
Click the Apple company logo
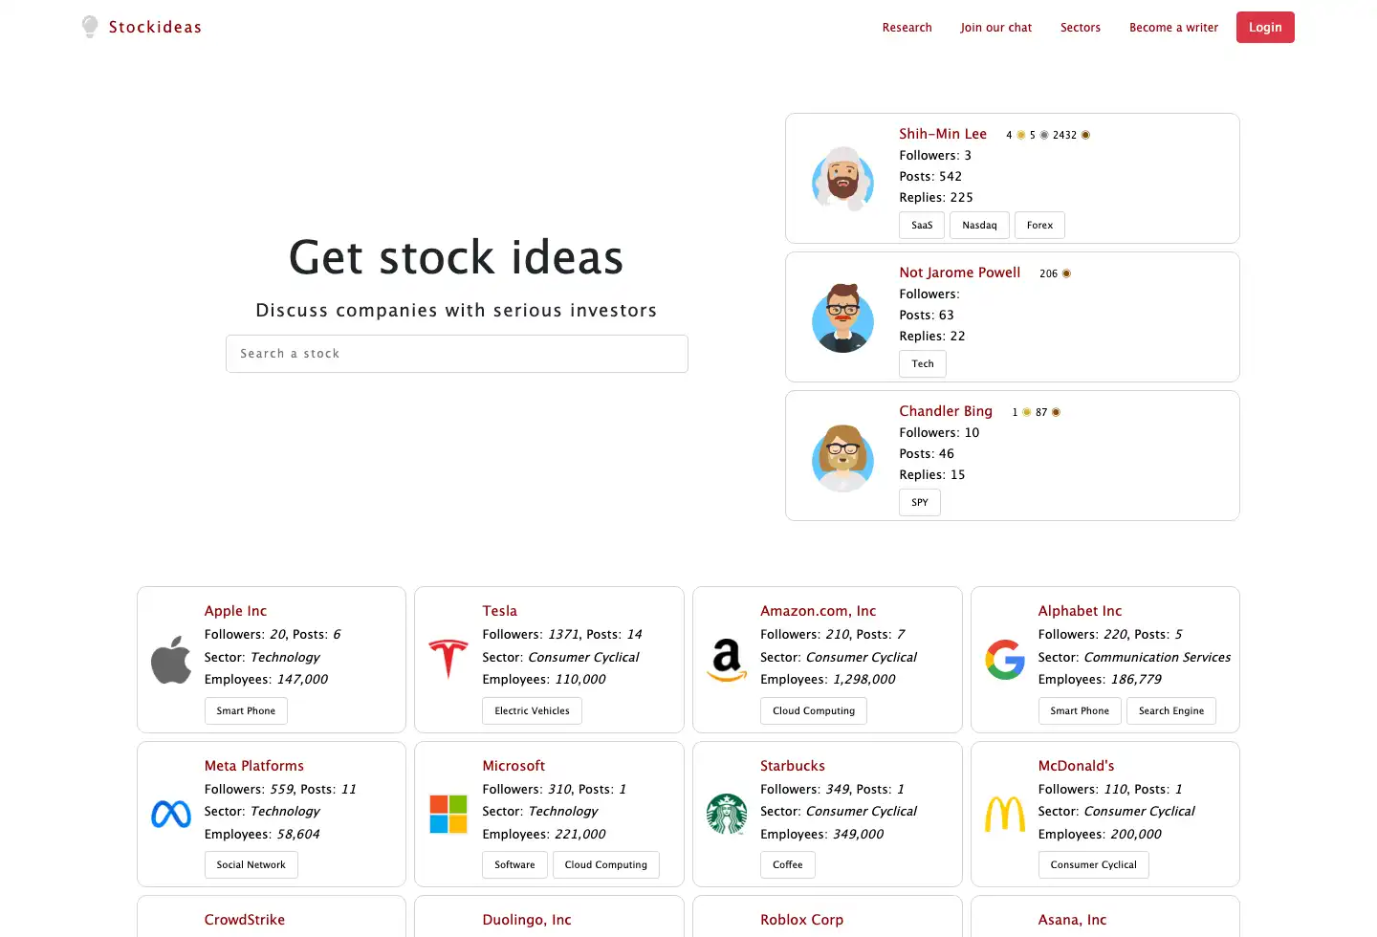171,660
